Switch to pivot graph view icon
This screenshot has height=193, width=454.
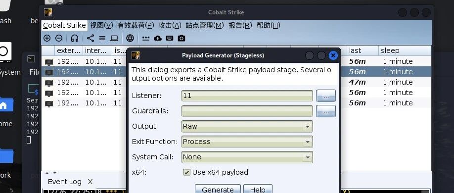91,38
